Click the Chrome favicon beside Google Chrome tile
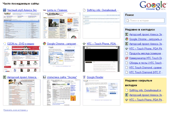 coord(44,44)
